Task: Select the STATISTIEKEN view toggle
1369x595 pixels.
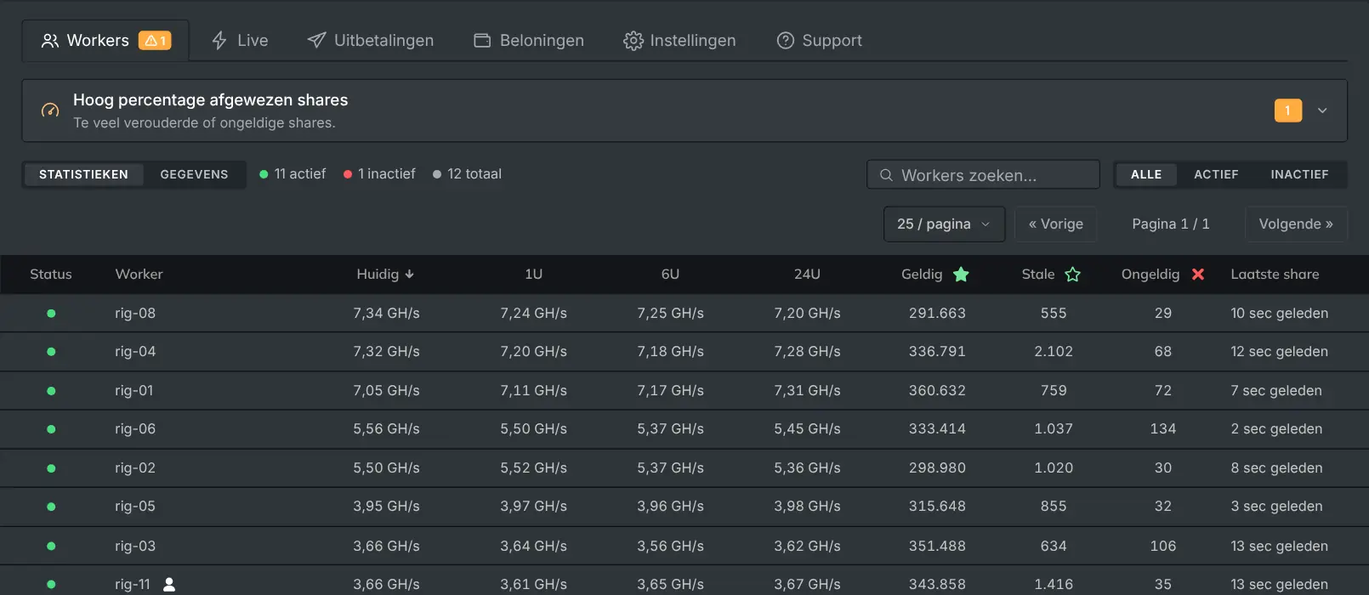Action: (83, 174)
